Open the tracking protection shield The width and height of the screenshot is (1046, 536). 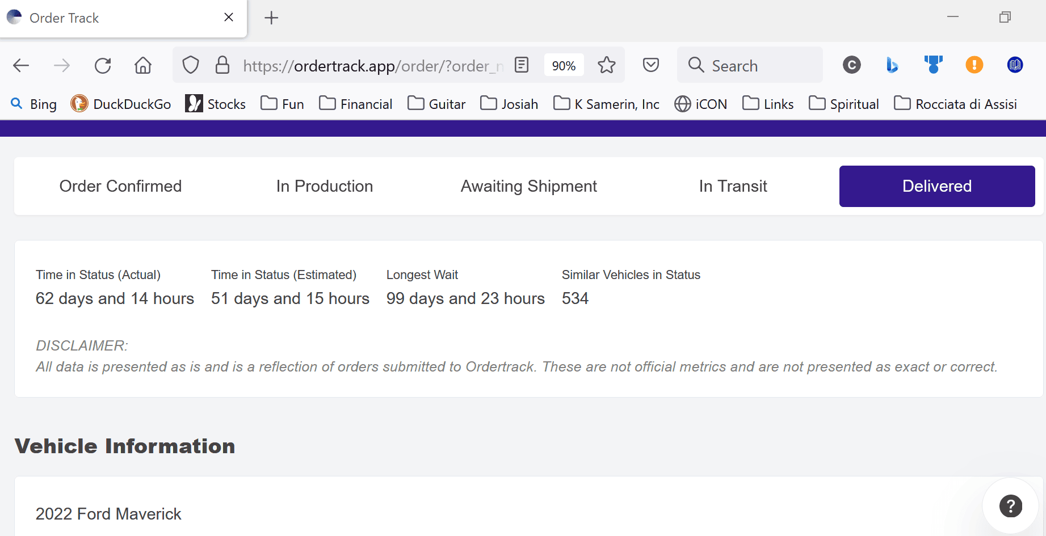pyautogui.click(x=191, y=65)
